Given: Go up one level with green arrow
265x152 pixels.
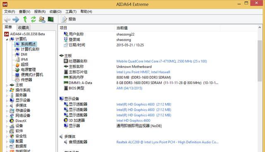Looking at the screenshot, I should tap(25, 19).
